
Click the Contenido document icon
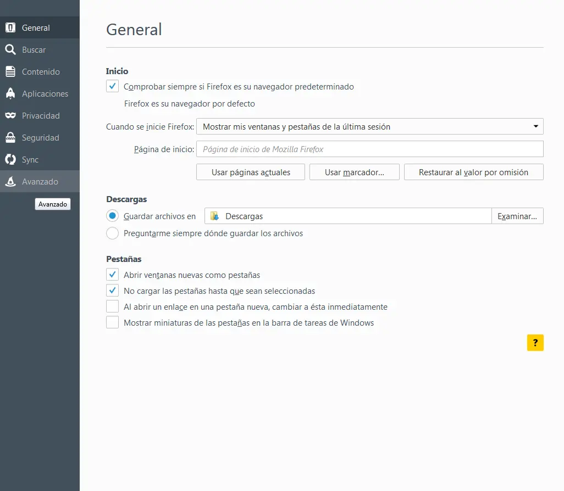[10, 71]
